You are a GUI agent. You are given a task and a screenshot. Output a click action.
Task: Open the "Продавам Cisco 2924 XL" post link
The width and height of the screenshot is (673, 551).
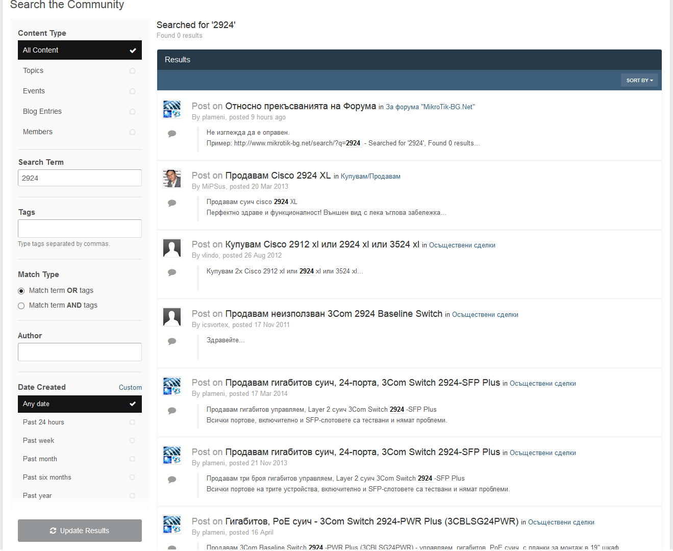click(278, 176)
